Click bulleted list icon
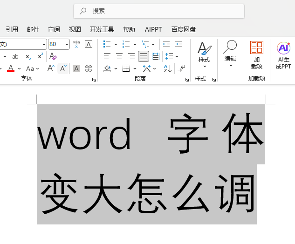295x244 pixels. [x=107, y=44]
